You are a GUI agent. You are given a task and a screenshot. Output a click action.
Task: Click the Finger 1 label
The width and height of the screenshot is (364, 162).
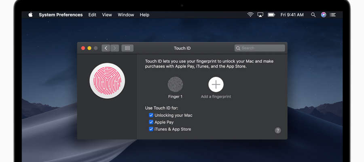(x=175, y=97)
